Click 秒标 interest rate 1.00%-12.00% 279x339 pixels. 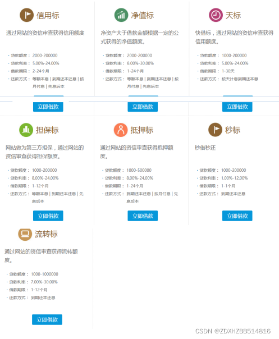pyautogui.click(x=234, y=178)
